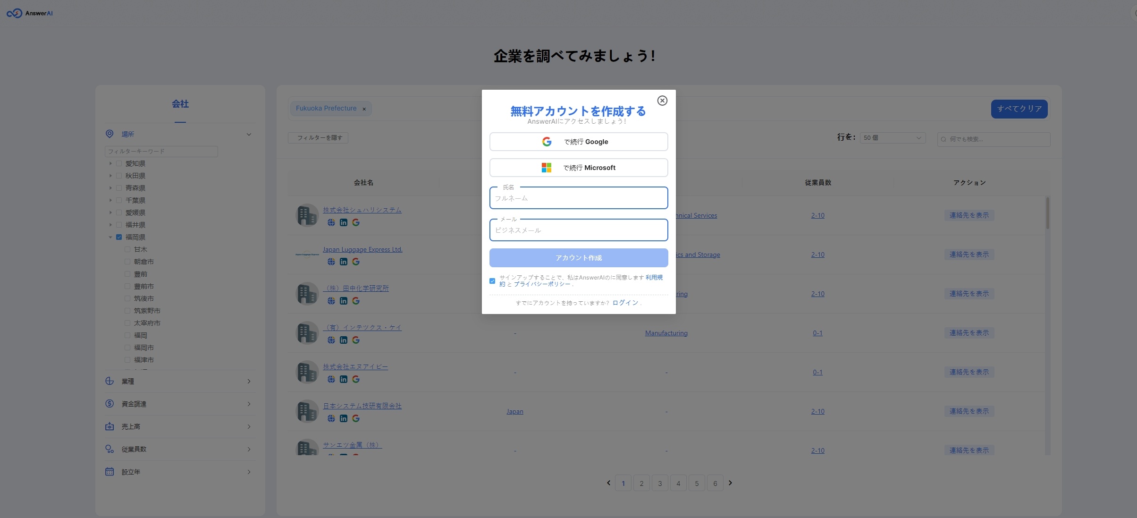Image resolution: width=1137 pixels, height=518 pixels.
Task: Check the 福井県 checkbox
Action: point(119,225)
